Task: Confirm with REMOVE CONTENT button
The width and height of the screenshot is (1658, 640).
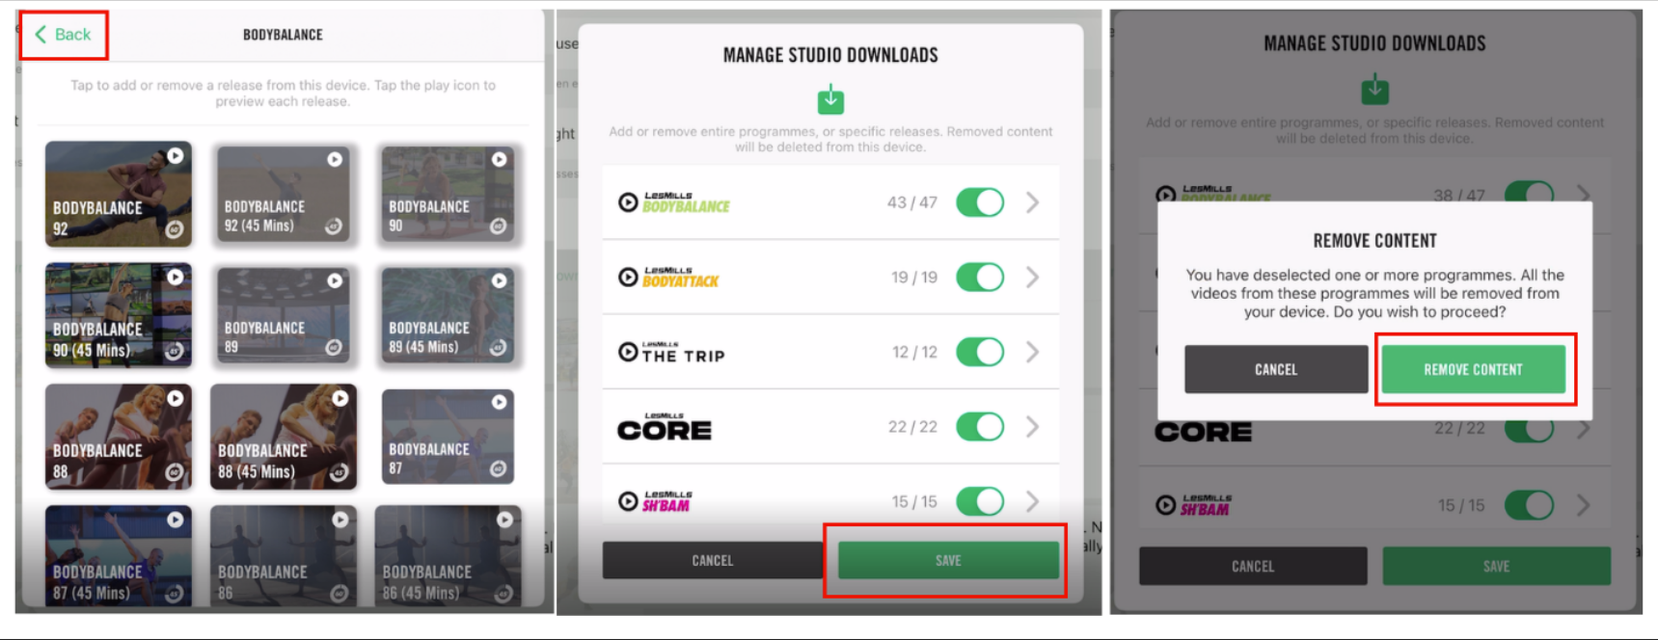Action: click(x=1473, y=369)
